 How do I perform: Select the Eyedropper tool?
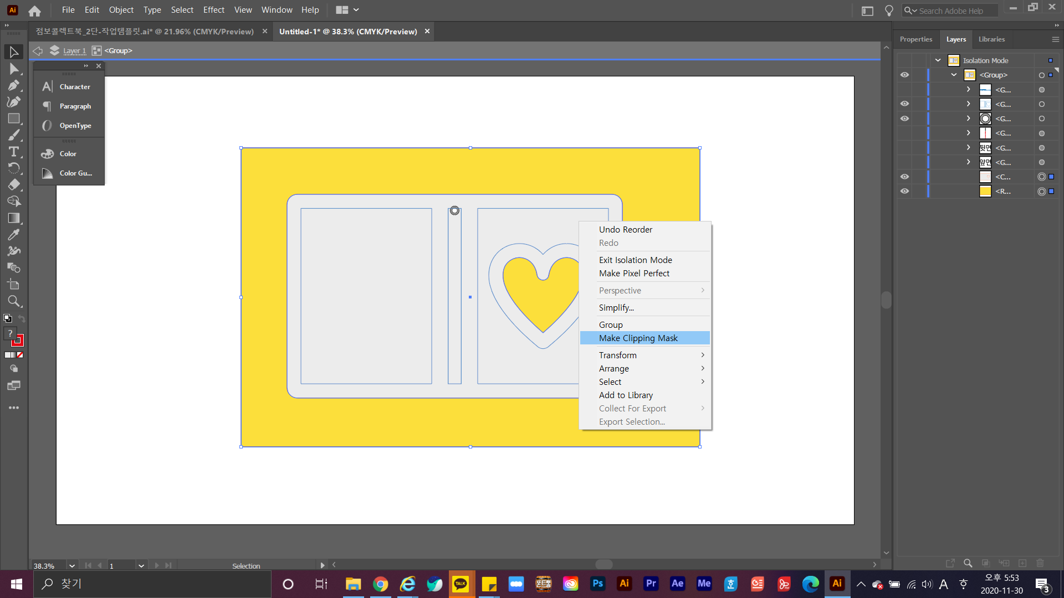14,235
